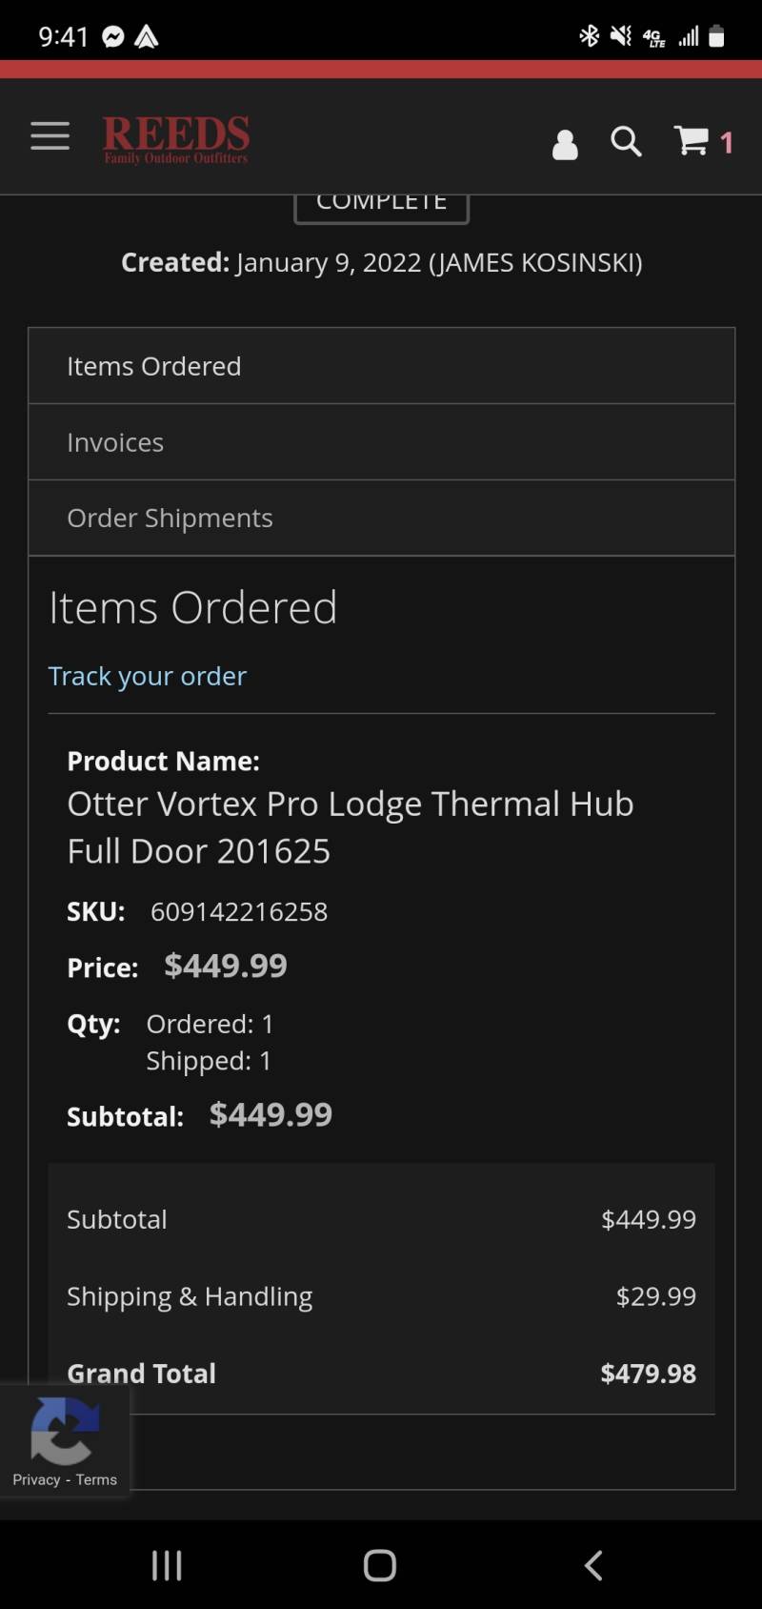Select the Items Ordered tab
The height and width of the screenshot is (1609, 762).
[x=381, y=366]
